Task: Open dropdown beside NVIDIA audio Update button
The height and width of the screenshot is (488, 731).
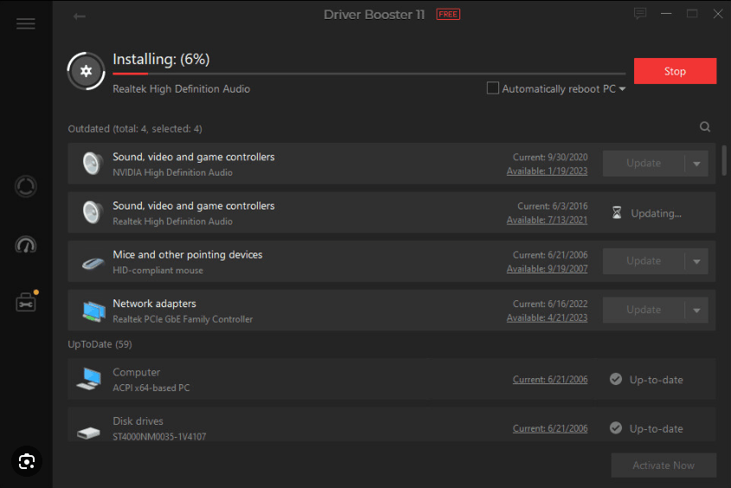Action: (x=696, y=164)
